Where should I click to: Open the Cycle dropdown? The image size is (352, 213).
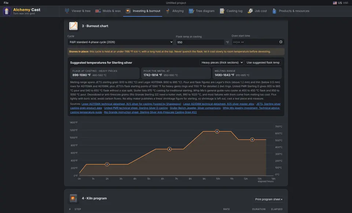point(121,42)
